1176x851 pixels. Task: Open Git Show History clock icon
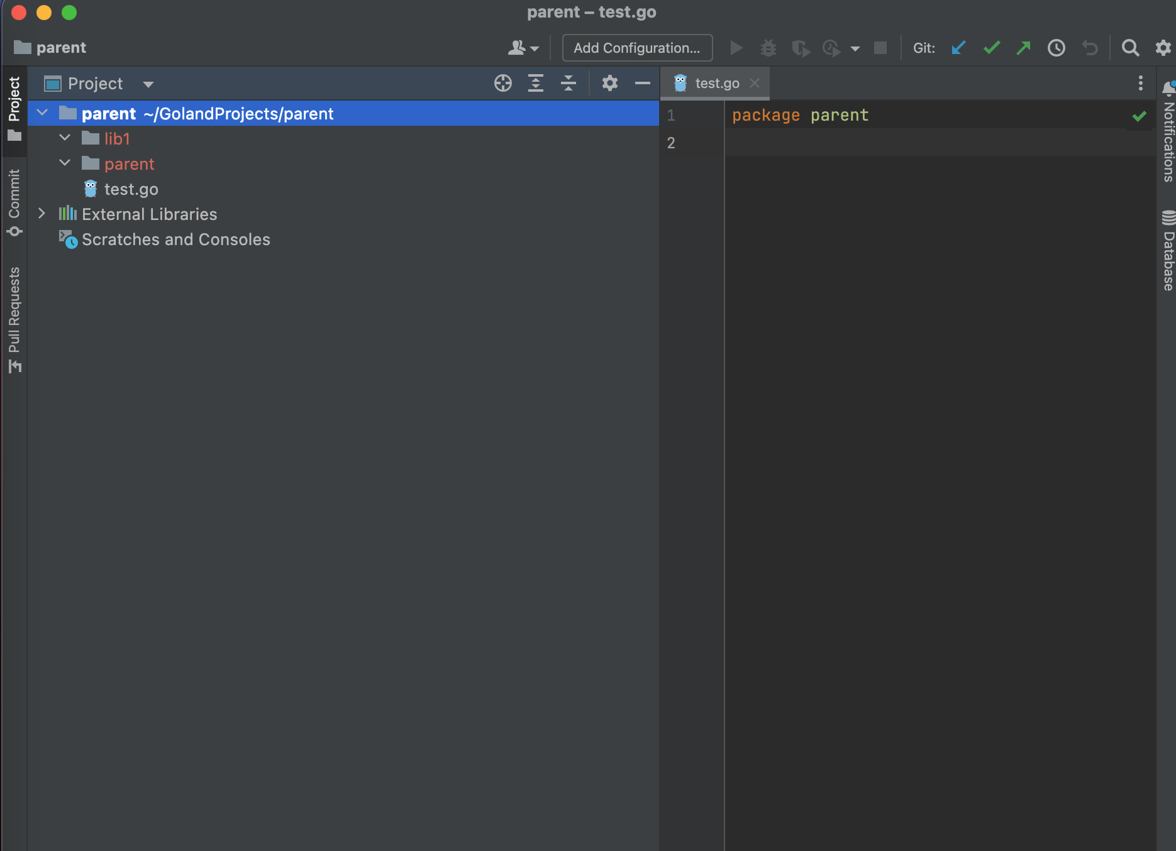(x=1057, y=48)
